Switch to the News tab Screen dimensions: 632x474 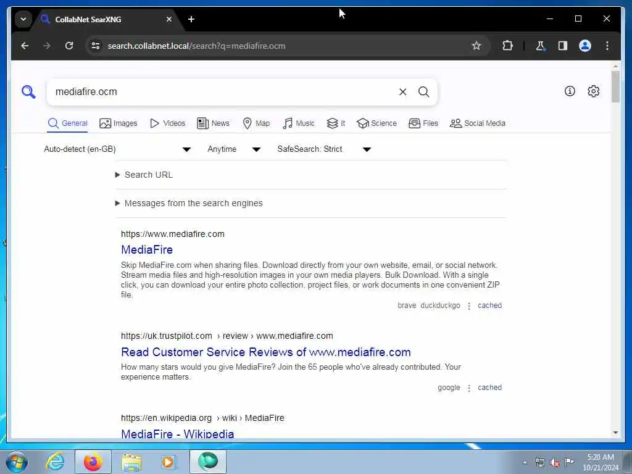coord(213,123)
